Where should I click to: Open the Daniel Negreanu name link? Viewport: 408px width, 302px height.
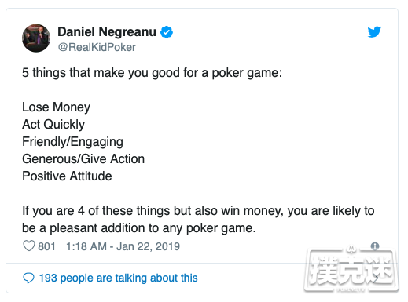tap(107, 32)
